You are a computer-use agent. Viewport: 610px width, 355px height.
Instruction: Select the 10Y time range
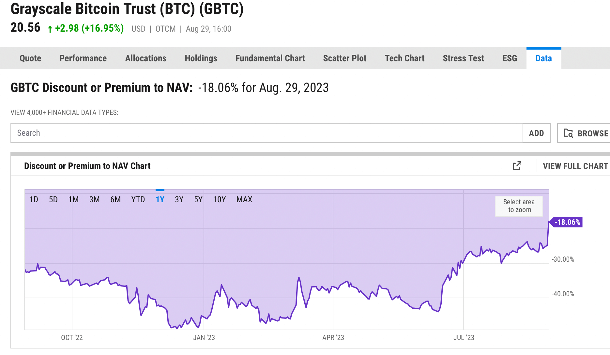[x=219, y=199]
